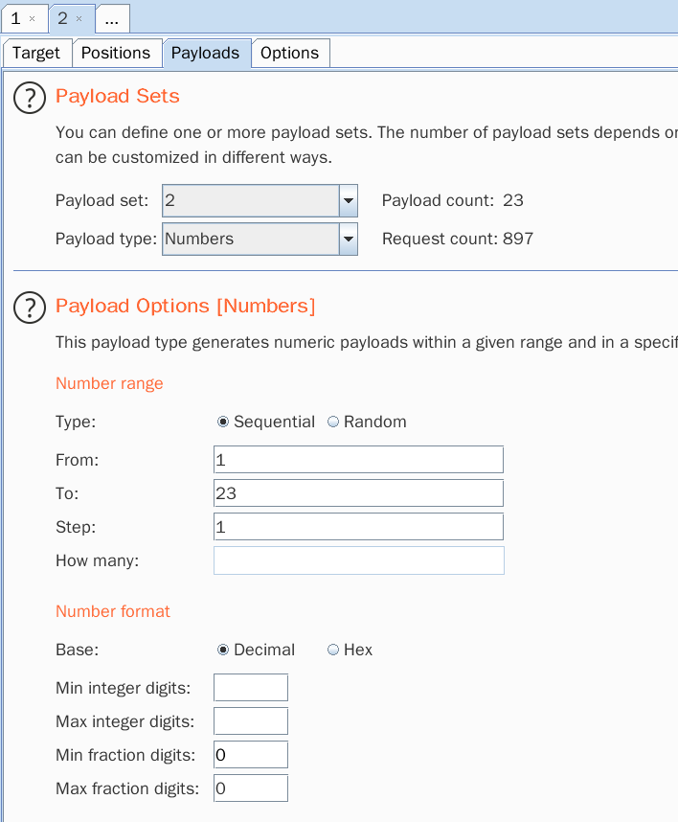Focus the How many input field
This screenshot has height=822, width=678.
(358, 560)
